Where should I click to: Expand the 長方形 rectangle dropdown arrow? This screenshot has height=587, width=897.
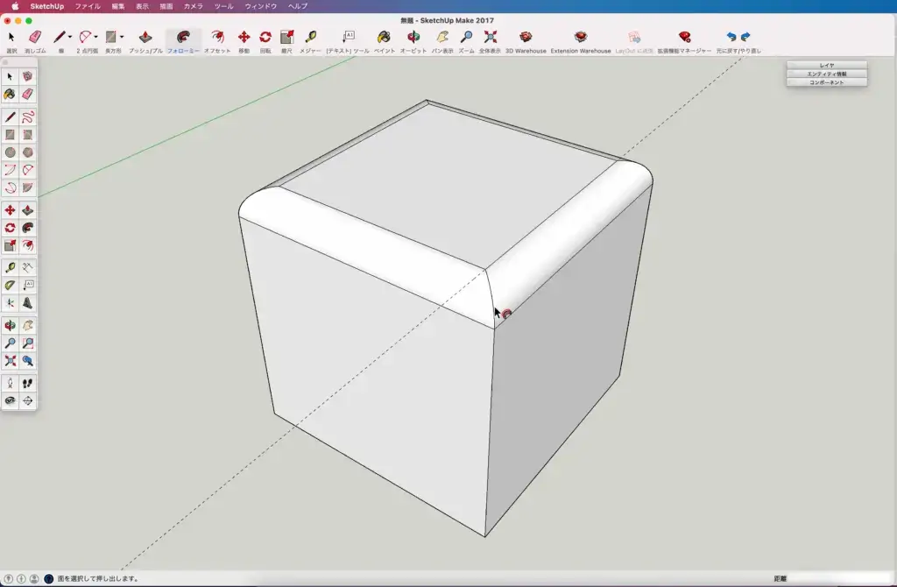[121, 37]
